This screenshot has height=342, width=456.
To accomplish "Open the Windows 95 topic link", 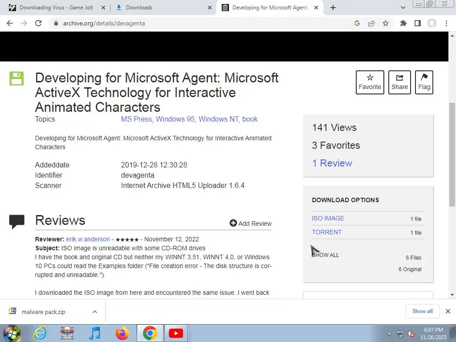I will [176, 119].
